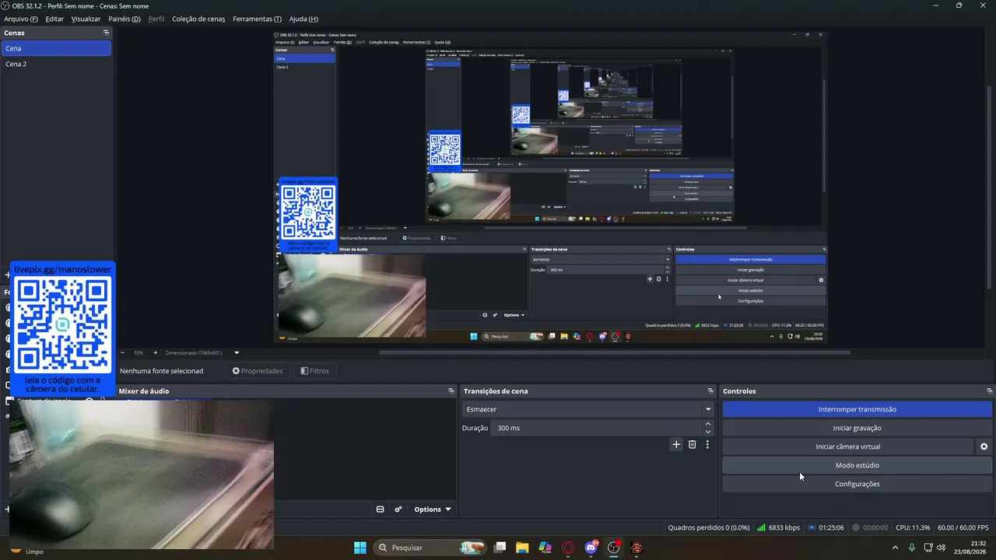Click the OBS Studio taskbar icon

(614, 548)
